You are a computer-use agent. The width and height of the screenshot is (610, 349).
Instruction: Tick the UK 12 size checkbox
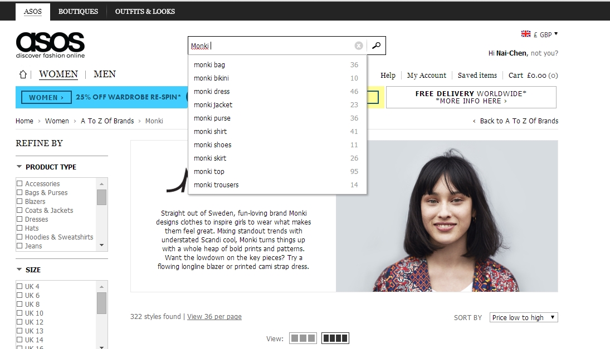(x=19, y=322)
